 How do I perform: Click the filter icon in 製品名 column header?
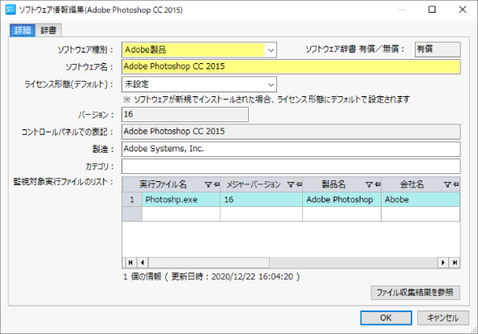pyautogui.click(x=369, y=184)
